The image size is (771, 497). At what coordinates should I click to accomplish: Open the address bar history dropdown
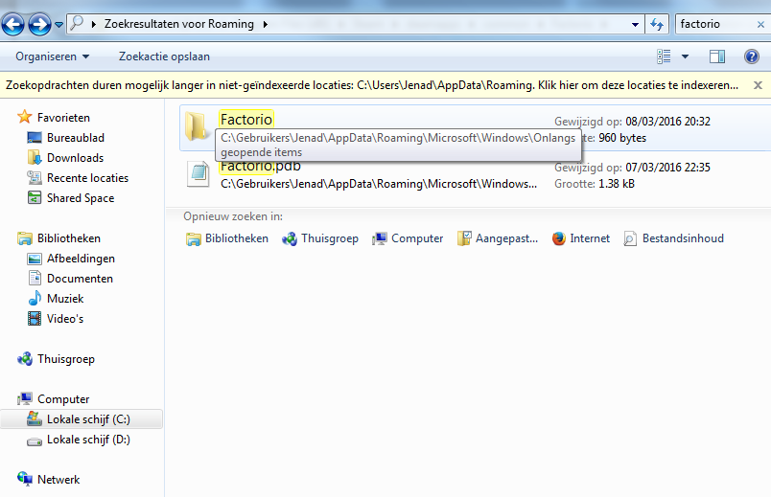[635, 24]
